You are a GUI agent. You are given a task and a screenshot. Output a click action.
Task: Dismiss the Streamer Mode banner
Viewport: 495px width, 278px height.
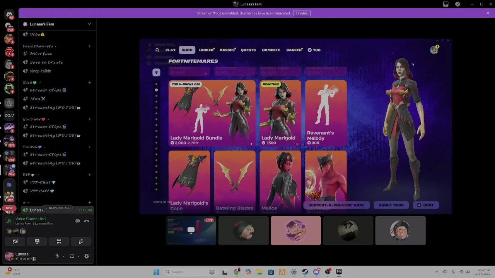(488, 13)
